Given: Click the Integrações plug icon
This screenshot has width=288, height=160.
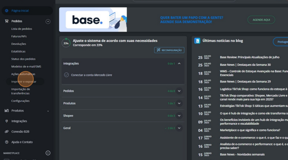Looking at the screenshot, I should coord(7,121).
